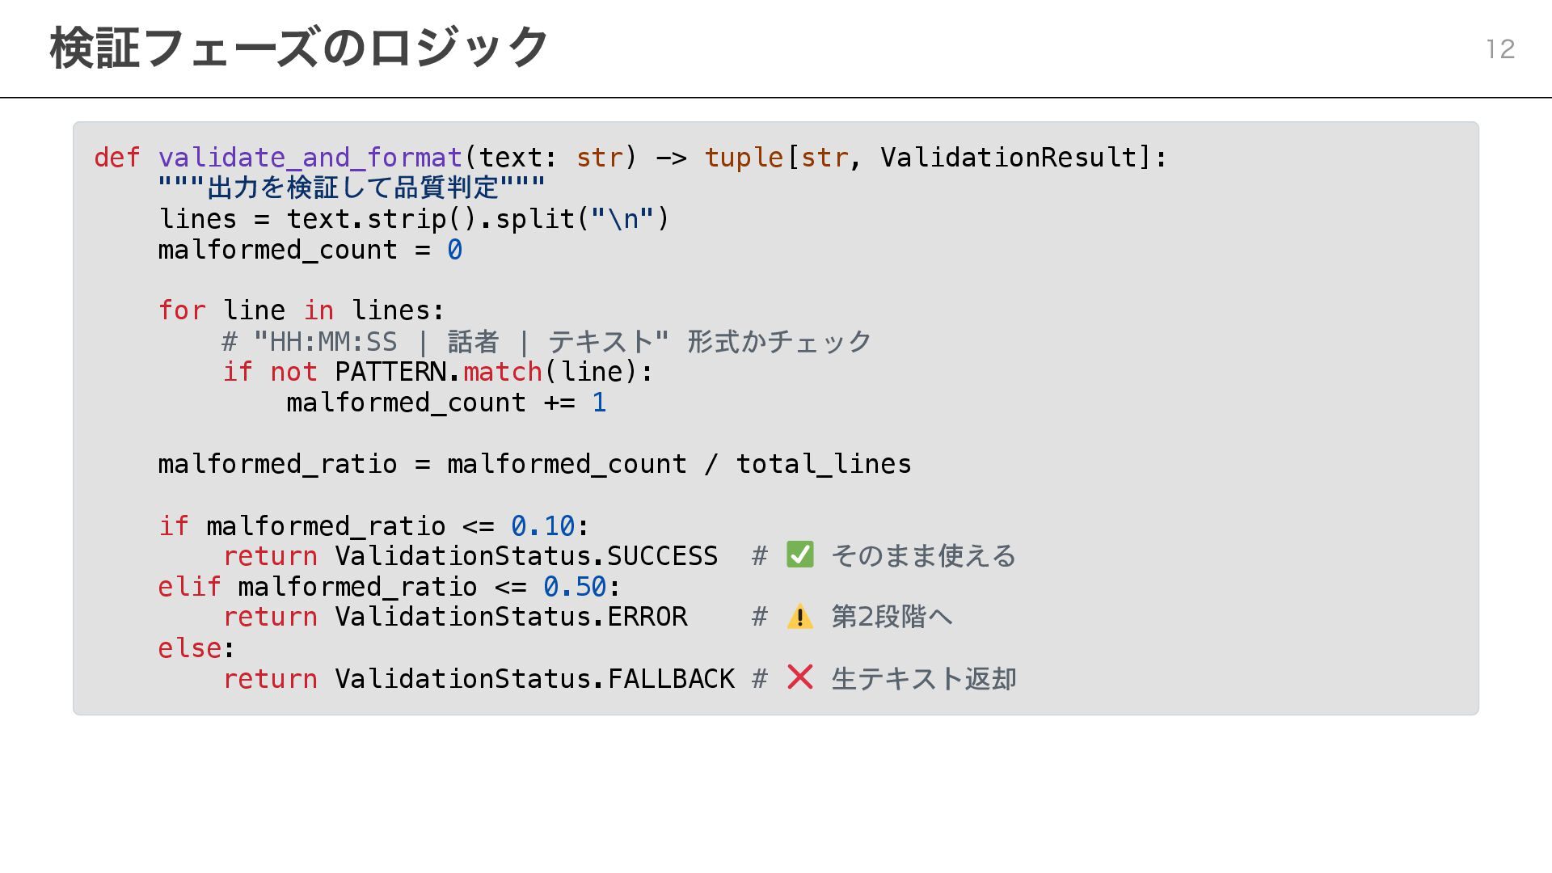The width and height of the screenshot is (1552, 873).
Task: Click the slide title 検証フェーズのロジック
Action: (299, 48)
